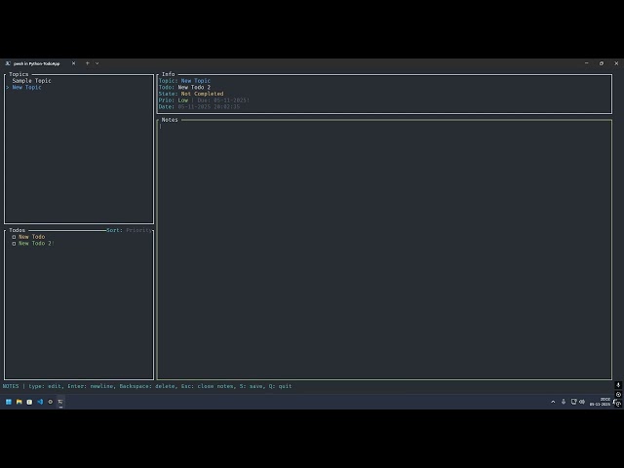Click the NOTES help status line
Image resolution: width=624 pixels, height=468 pixels.
pyautogui.click(x=147, y=386)
